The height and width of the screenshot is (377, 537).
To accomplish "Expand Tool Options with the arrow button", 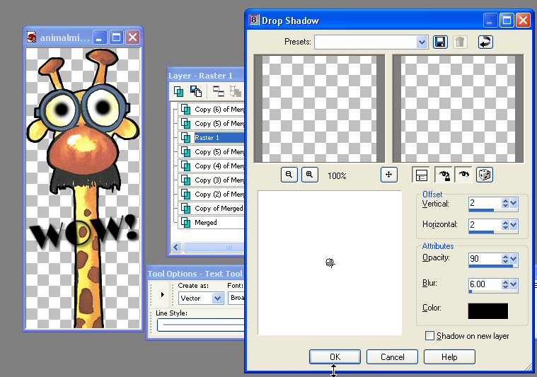I will coord(162,294).
